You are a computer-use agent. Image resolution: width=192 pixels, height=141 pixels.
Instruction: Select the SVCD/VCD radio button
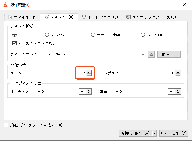[x=143, y=35]
